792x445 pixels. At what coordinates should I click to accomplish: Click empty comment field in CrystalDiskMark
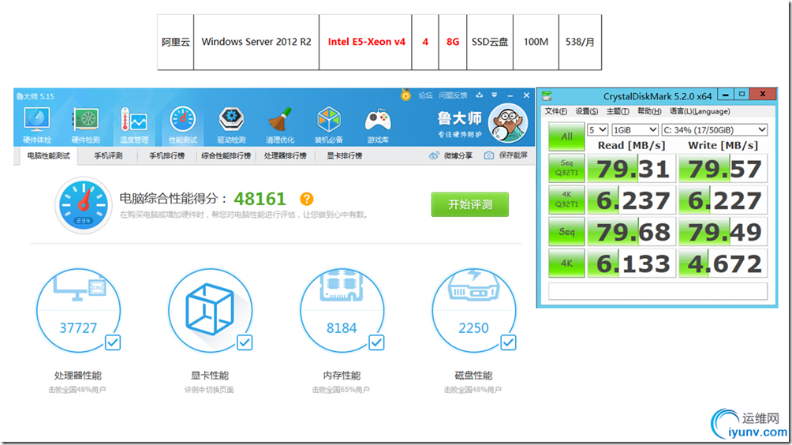[658, 291]
